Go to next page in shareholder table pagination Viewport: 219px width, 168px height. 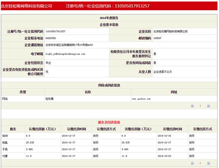point(208,163)
